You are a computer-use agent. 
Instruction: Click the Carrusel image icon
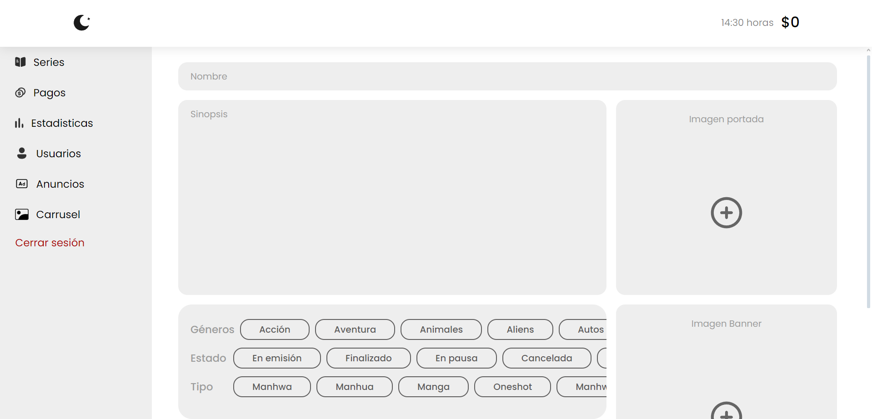[22, 214]
